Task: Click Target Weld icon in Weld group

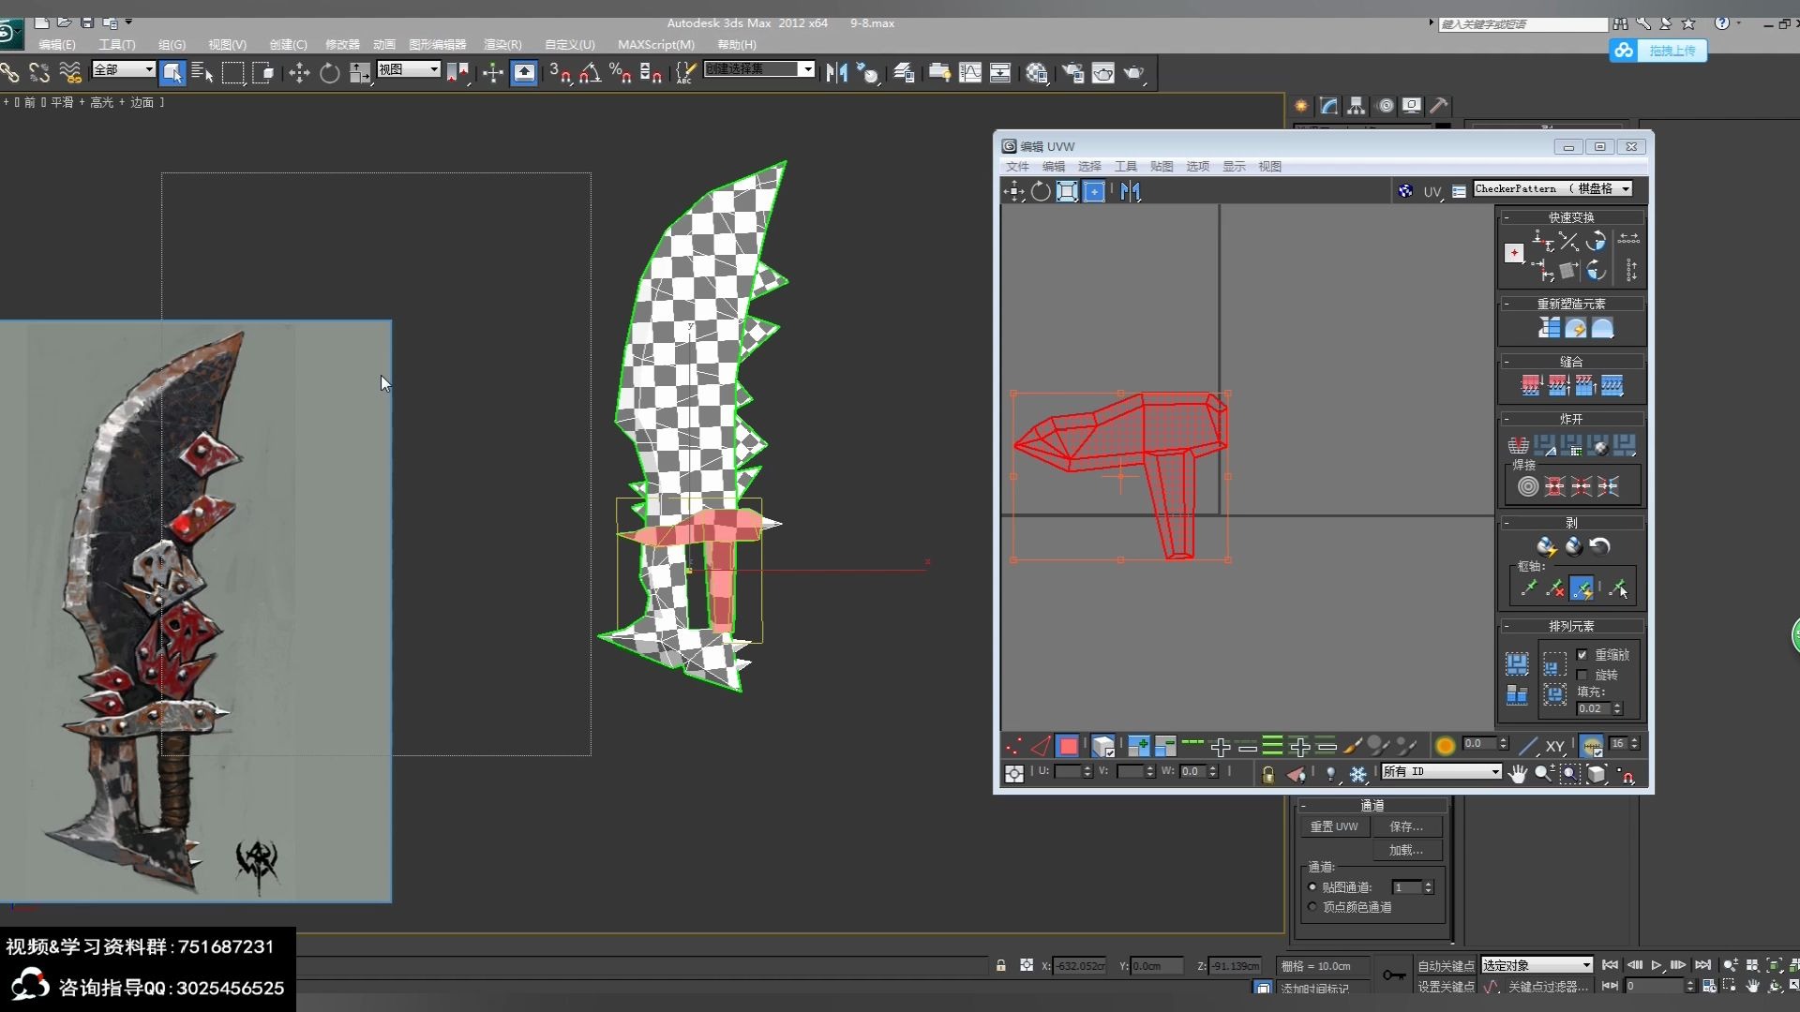Action: tap(1528, 486)
